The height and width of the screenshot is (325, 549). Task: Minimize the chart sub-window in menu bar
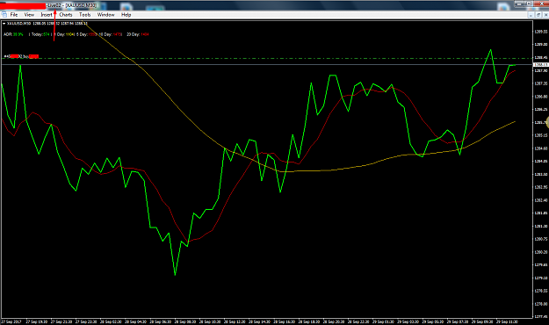[531, 15]
